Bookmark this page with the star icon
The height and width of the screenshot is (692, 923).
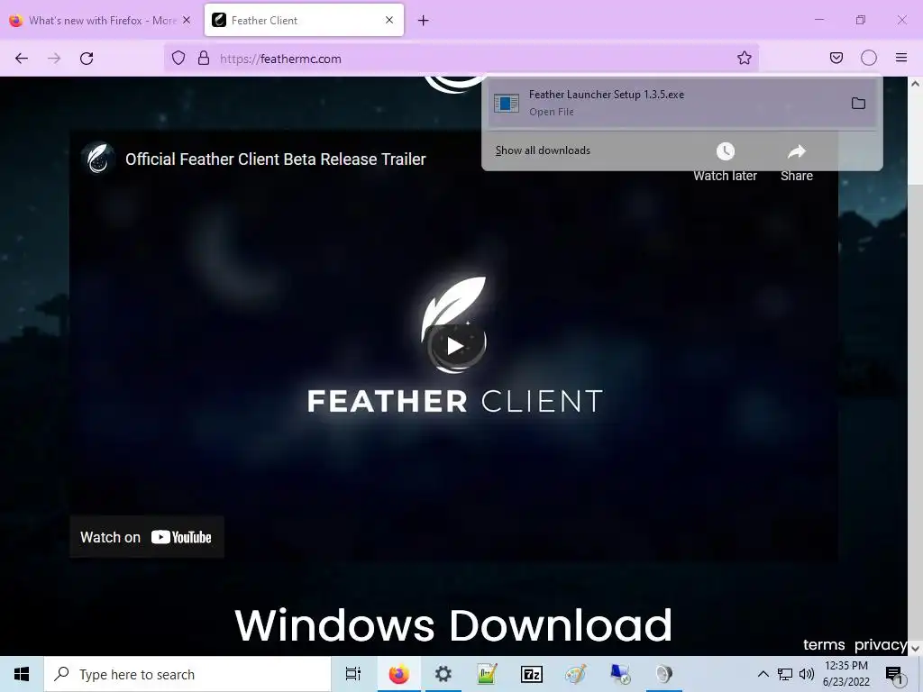click(x=744, y=58)
